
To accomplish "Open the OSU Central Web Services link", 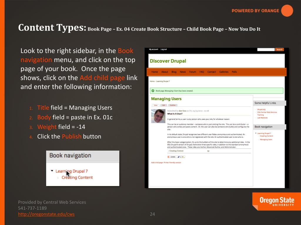I will [267, 112].
